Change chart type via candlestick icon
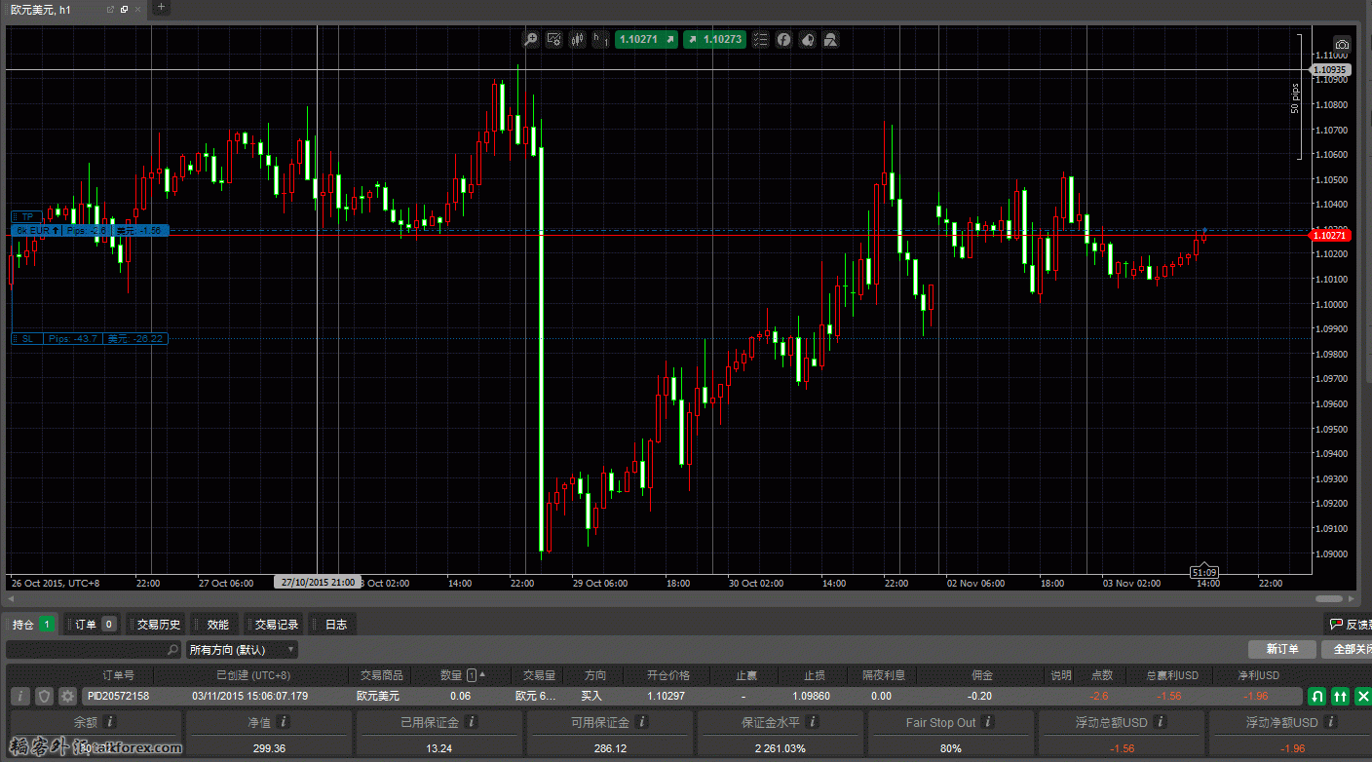Screen dimensions: 1372x762 pos(578,40)
